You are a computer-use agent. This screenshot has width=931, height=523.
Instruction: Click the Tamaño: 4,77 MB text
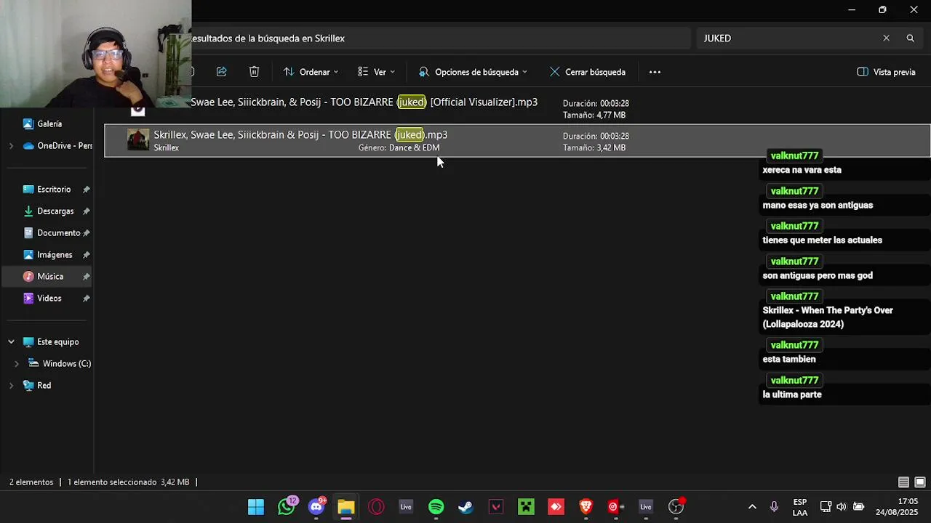[594, 115]
